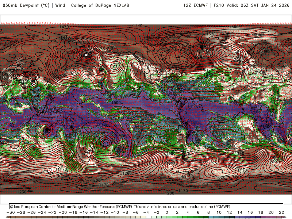Click the 4 value on the color scale

coord(188,212)
